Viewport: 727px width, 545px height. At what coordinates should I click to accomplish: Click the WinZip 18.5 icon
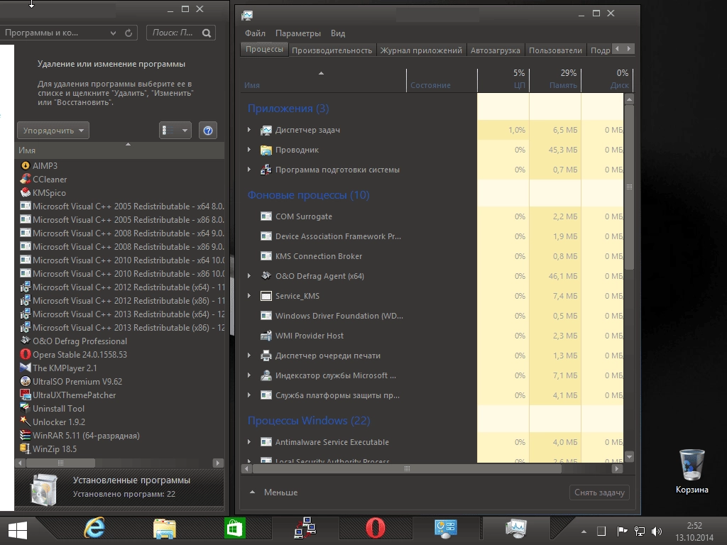point(26,448)
